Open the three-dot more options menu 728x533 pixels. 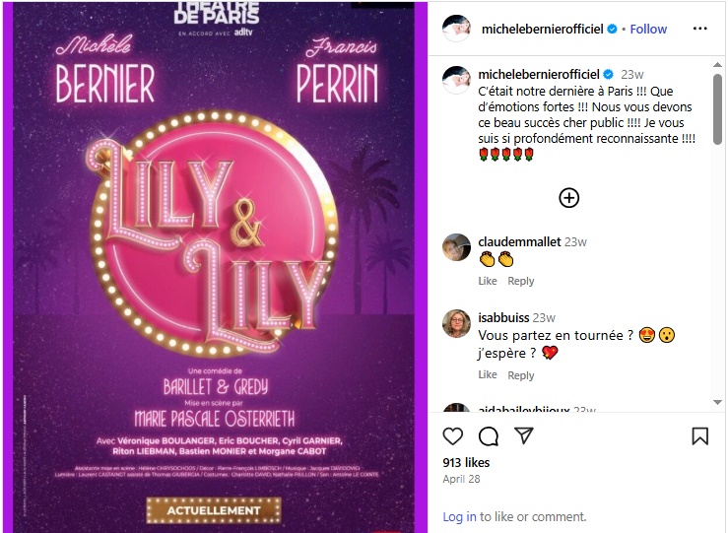(699, 29)
